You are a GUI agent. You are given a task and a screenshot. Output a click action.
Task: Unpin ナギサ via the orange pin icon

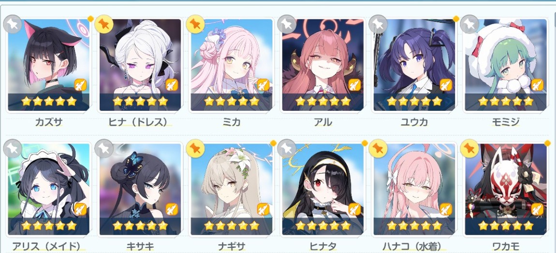tap(195, 148)
